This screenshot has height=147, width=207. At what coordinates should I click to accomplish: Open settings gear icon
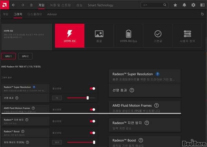(194, 5)
